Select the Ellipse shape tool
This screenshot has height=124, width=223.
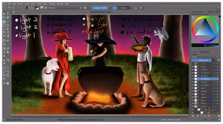pyautogui.click(x=8, y=25)
